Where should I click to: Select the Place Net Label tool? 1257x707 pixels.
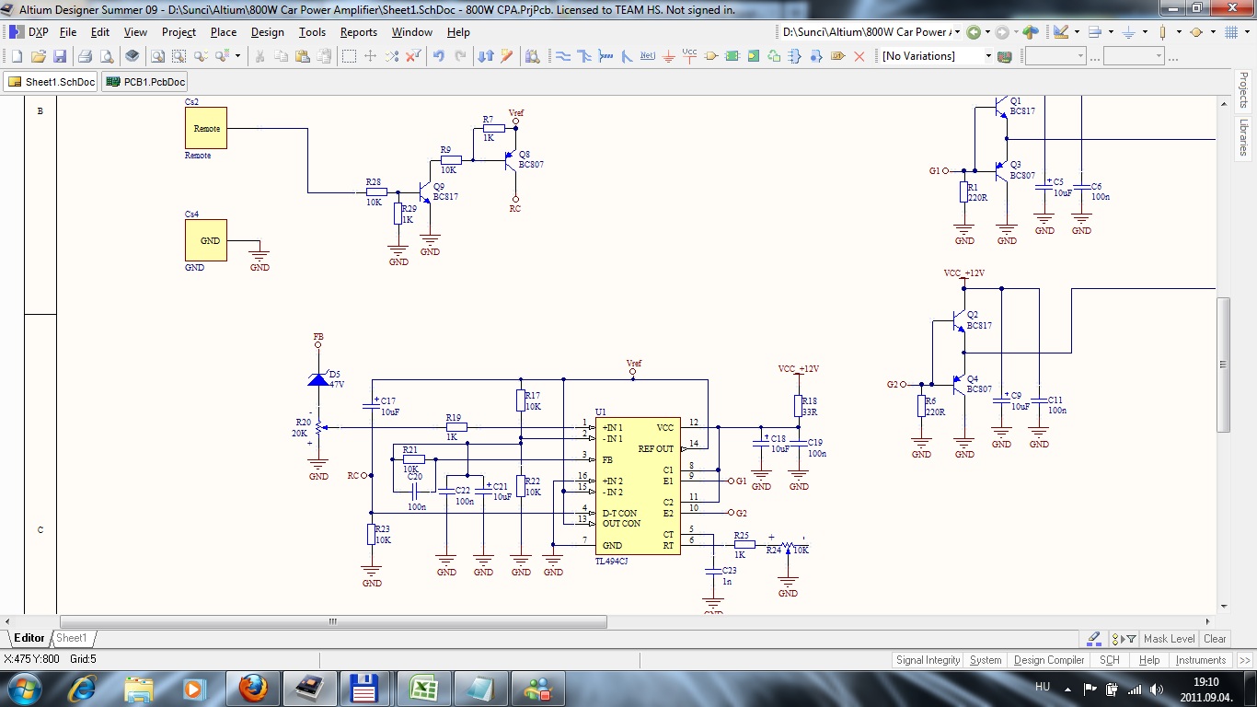[648, 56]
